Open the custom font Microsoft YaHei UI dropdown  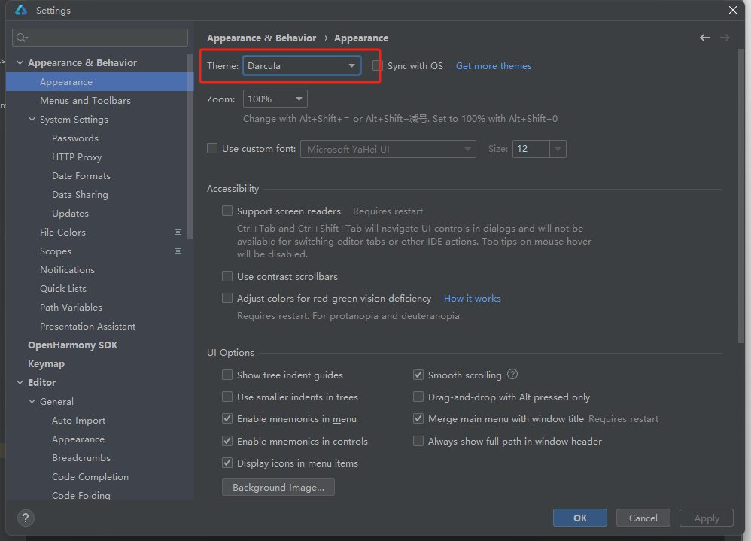[x=388, y=149]
